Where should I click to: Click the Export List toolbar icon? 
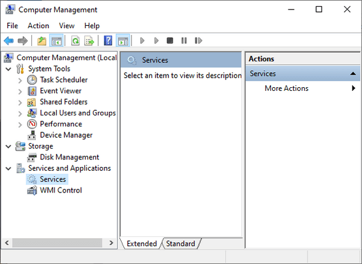89,41
